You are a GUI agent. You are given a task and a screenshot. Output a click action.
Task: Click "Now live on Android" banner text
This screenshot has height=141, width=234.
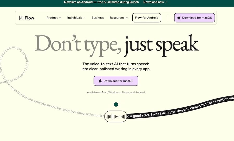[x=78, y=2]
